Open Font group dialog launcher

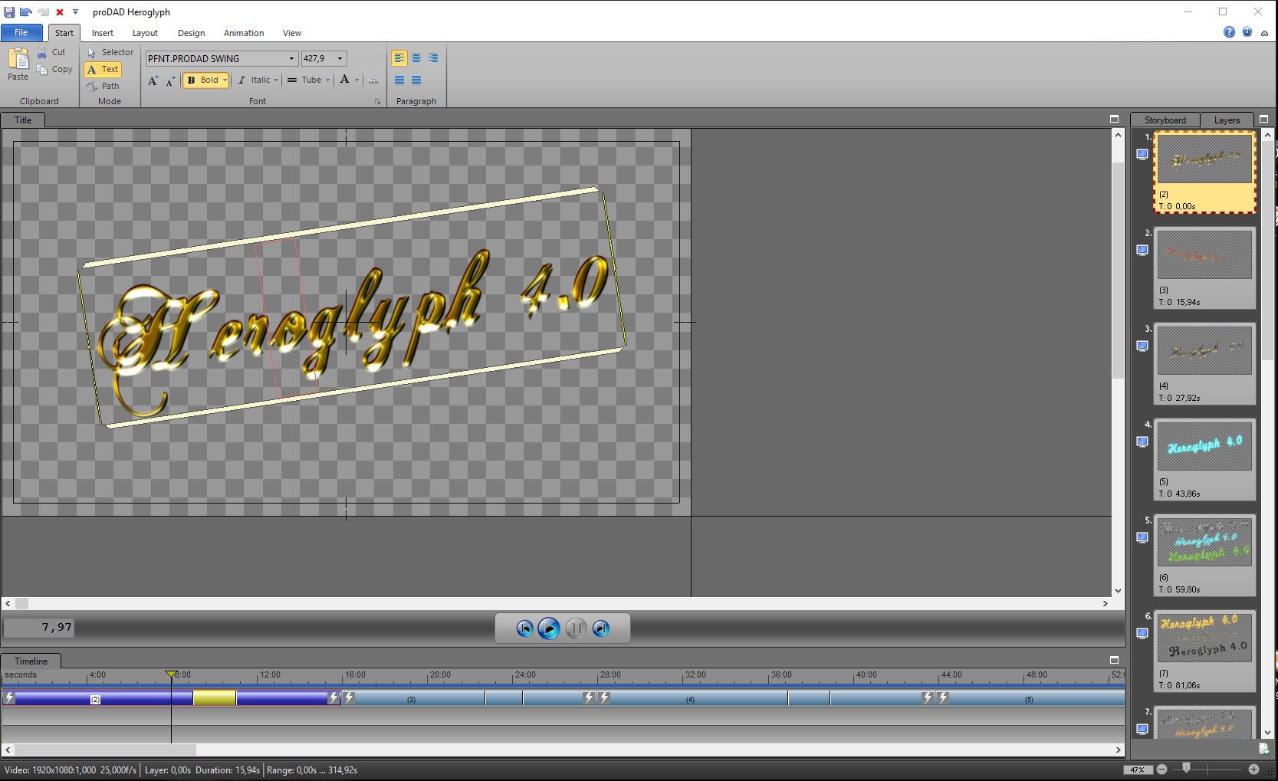pos(377,101)
